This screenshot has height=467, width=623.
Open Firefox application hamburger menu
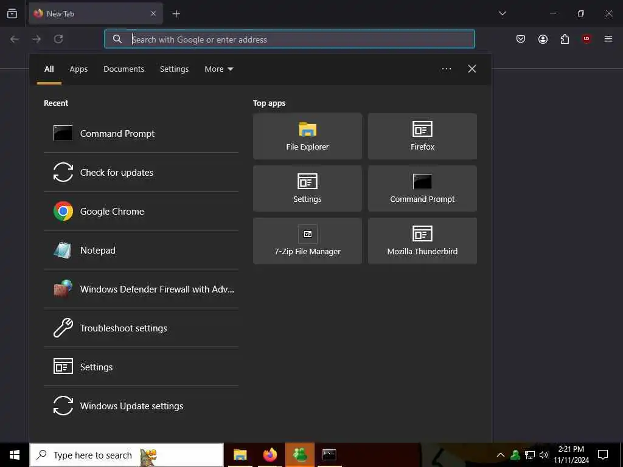point(608,39)
